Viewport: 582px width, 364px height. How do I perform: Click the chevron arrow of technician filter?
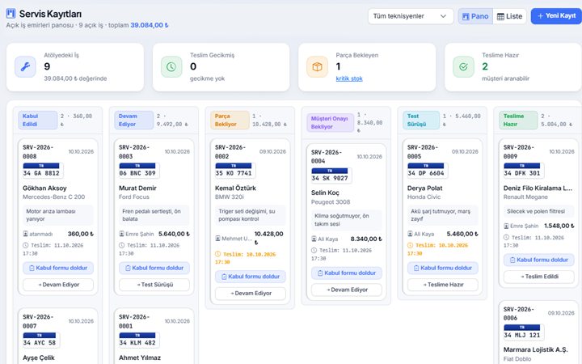click(443, 16)
